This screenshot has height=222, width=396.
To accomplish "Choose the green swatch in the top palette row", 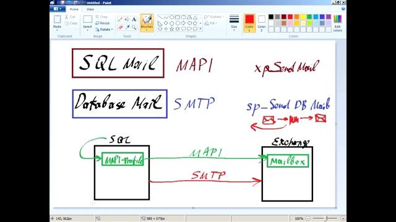I will 309,17.
